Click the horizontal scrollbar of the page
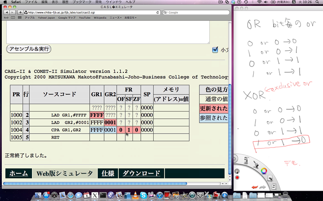Image resolution: width=323 pixels, height=201 pixels. point(95,183)
